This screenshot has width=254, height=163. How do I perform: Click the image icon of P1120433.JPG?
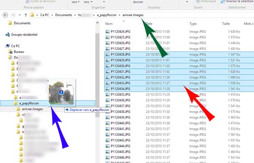tap(108, 83)
